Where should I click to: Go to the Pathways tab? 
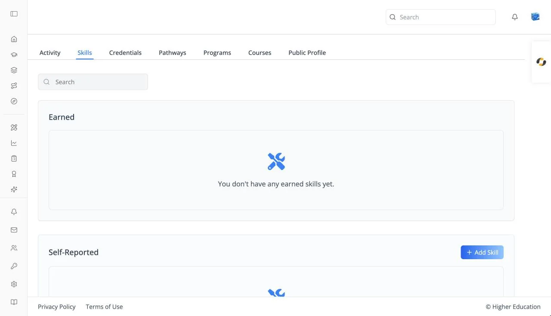[173, 53]
